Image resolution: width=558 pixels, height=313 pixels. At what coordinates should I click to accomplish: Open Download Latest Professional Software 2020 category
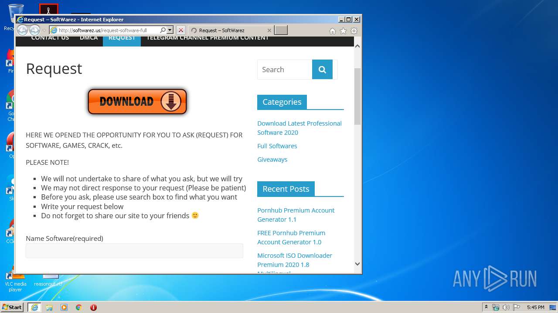(x=299, y=128)
